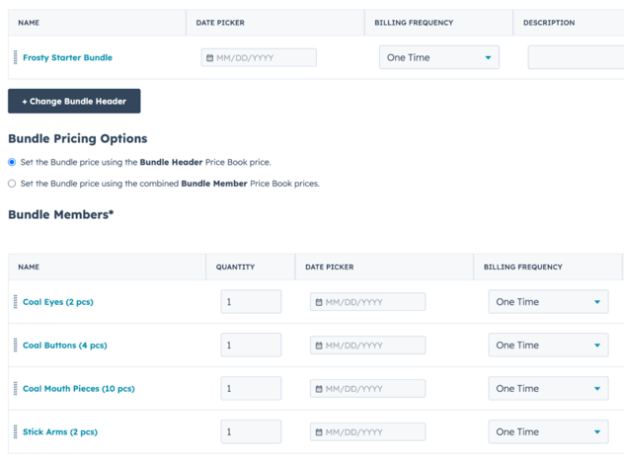Click calendar icon in Stick Arms row

tap(319, 432)
